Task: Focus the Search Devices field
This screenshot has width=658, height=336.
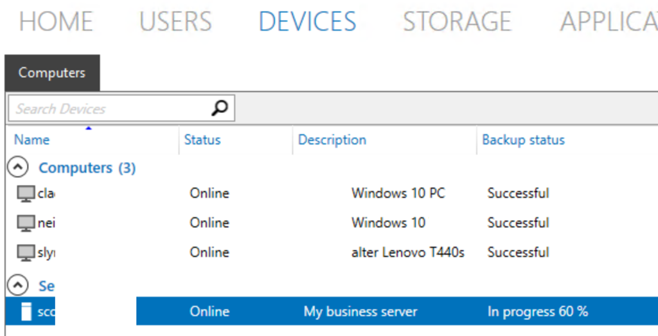Action: [x=109, y=109]
